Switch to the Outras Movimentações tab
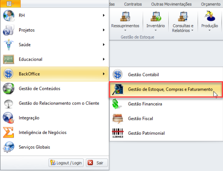This screenshot has height=171, width=223. [x=171, y=4]
